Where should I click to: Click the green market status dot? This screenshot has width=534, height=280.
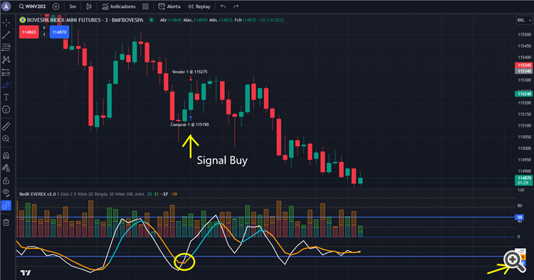coord(152,20)
